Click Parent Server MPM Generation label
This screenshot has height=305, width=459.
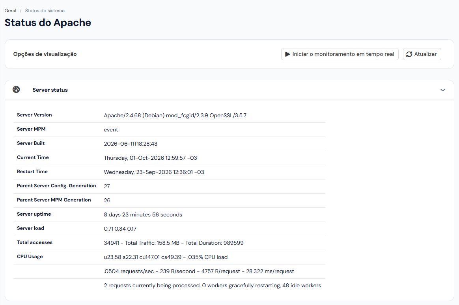[x=54, y=200]
